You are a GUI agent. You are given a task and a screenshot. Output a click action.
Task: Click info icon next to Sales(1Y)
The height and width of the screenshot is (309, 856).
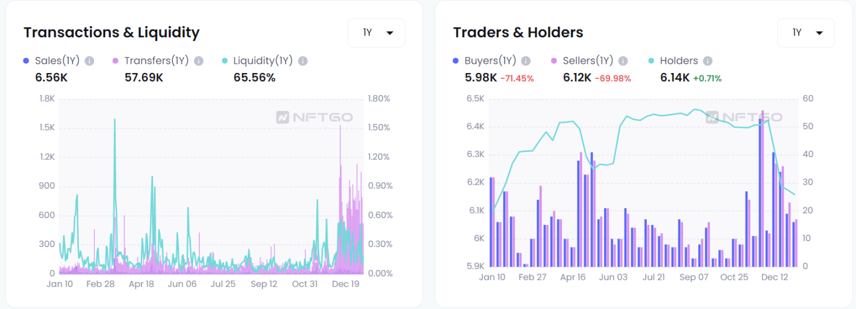pos(89,61)
